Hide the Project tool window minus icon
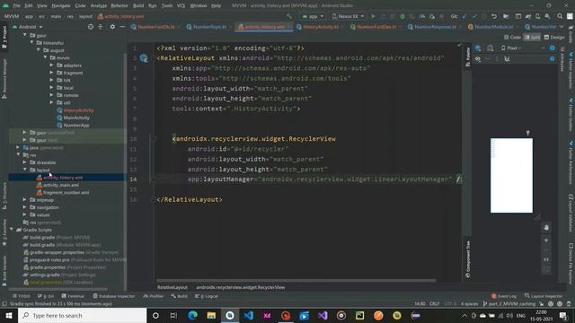This screenshot has width=575, height=323. click(122, 27)
